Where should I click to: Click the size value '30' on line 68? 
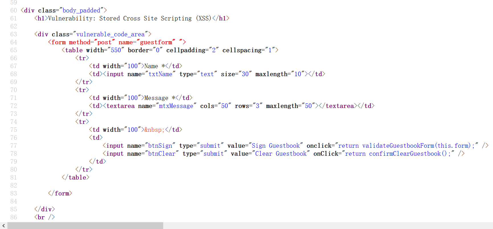tap(245, 74)
